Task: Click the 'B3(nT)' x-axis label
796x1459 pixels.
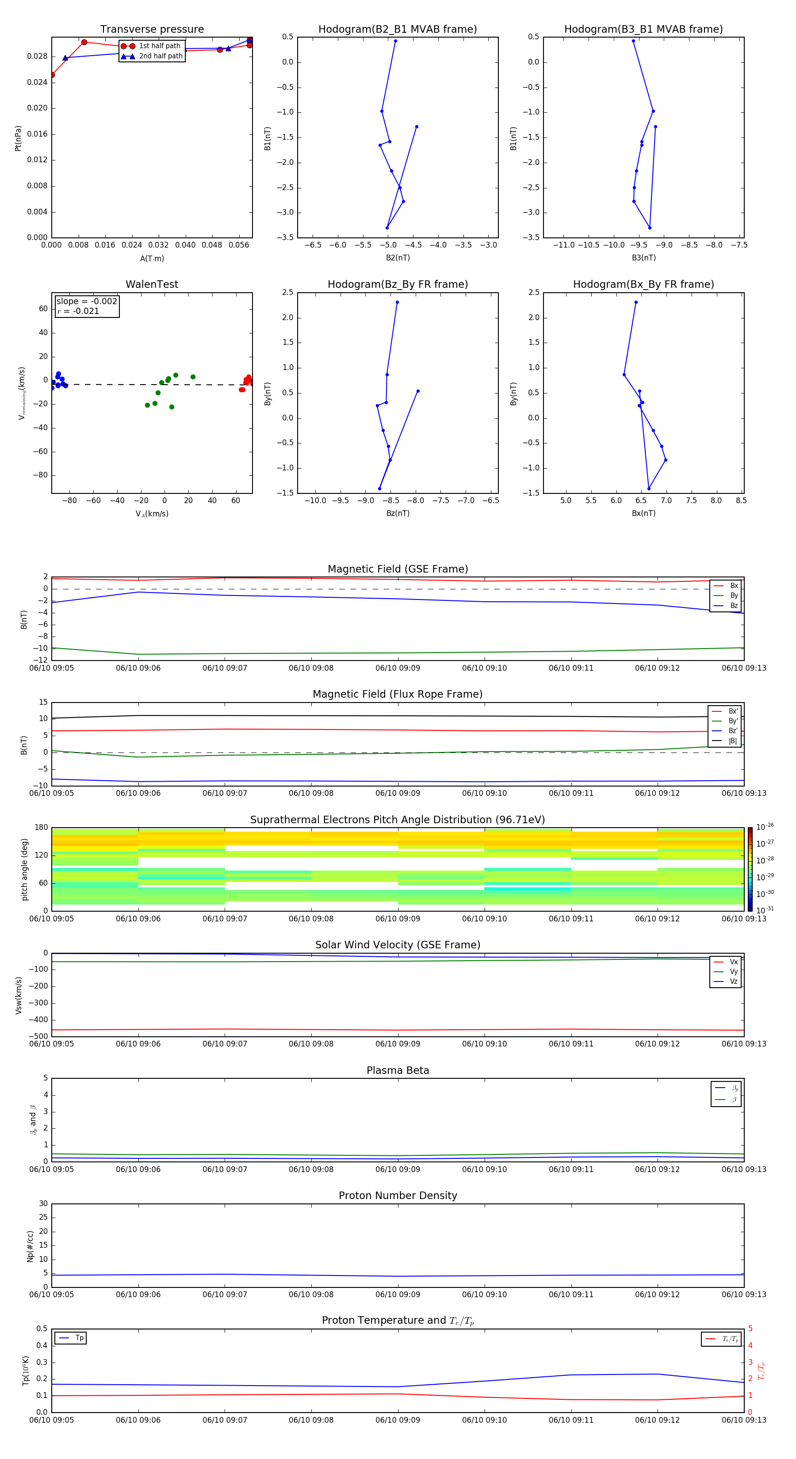Action: click(643, 258)
